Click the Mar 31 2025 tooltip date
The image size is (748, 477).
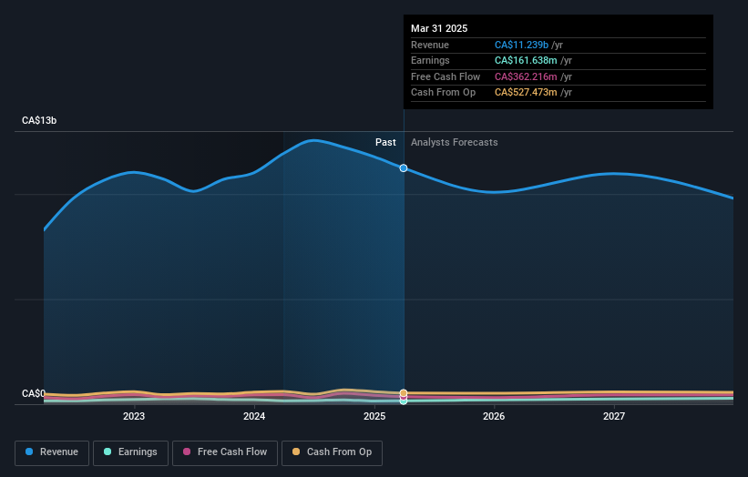pos(439,28)
